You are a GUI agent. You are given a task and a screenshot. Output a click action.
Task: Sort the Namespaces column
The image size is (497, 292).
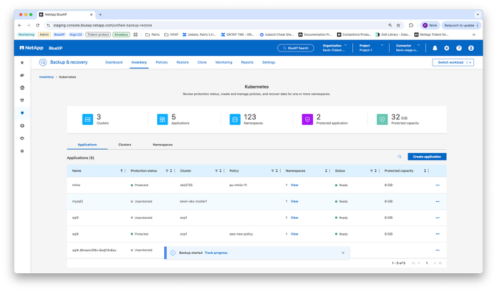coord(326,171)
